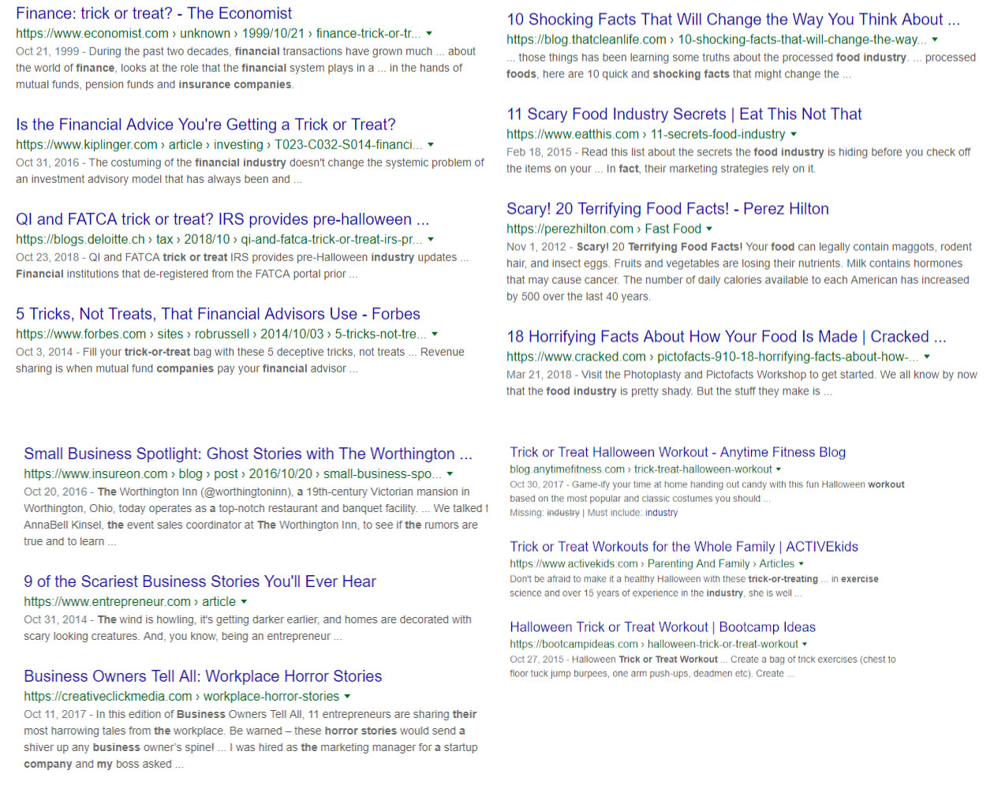Screen dimensions: 994x789
Task: Click the kiplinger.com green URL text
Action: [219, 145]
